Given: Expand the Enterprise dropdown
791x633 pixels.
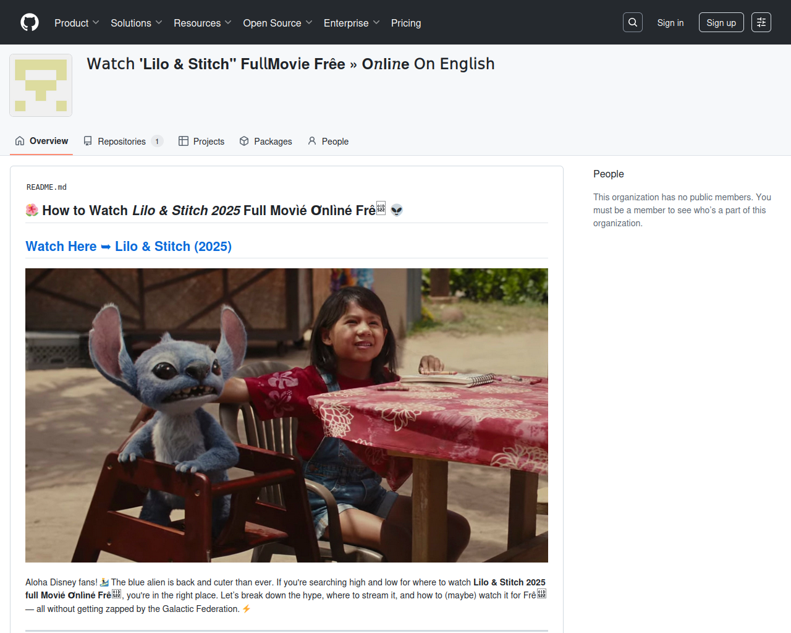Looking at the screenshot, I should pos(352,23).
